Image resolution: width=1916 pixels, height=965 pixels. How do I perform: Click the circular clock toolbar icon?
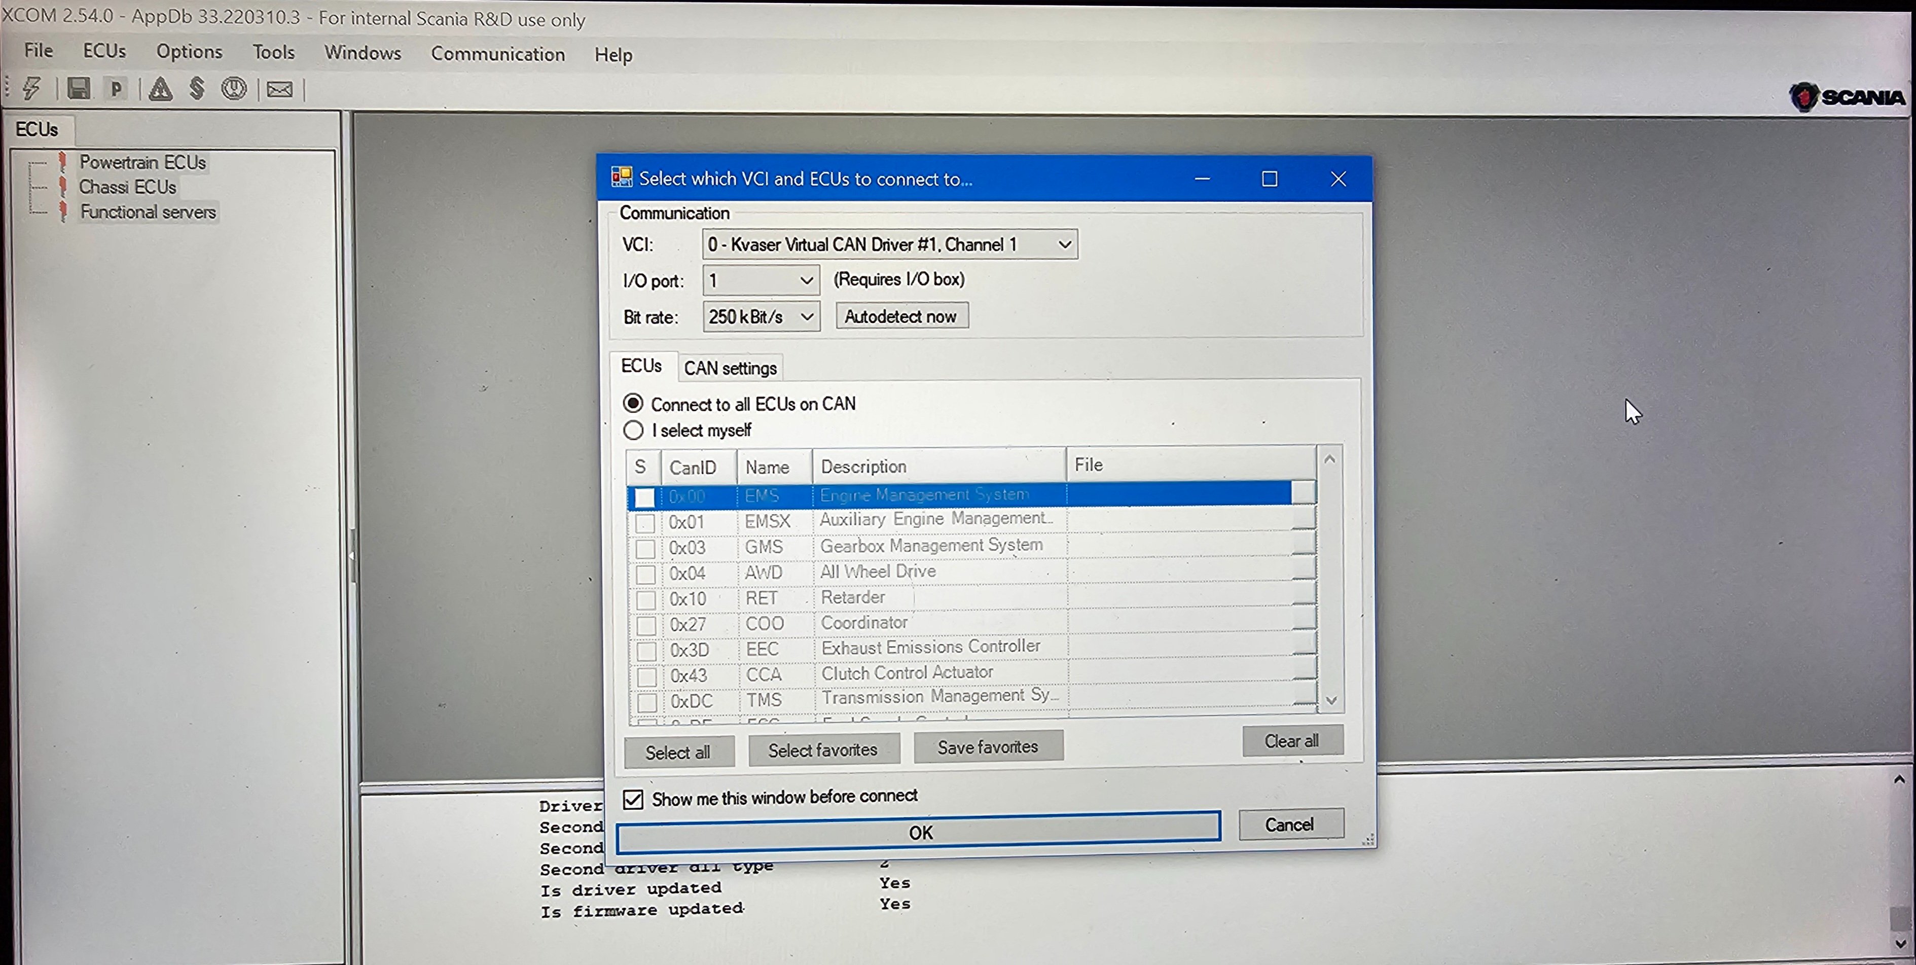click(x=234, y=89)
